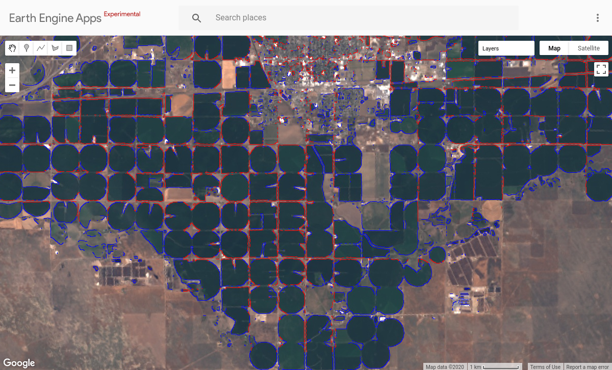Click the Earth Engine Apps title
This screenshot has height=370, width=612.
tap(56, 18)
